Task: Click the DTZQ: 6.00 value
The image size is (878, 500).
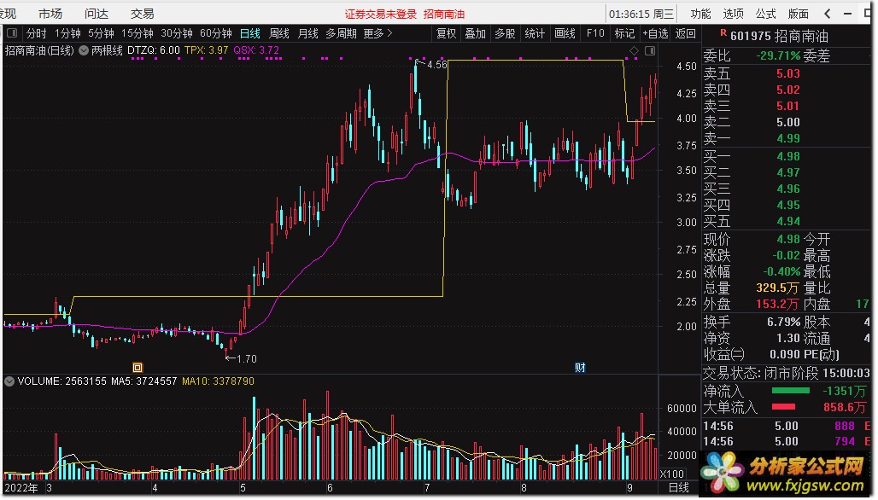Action: 154,50
